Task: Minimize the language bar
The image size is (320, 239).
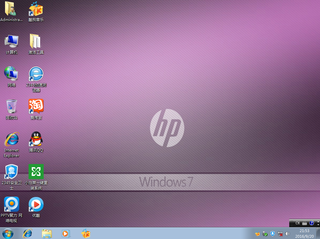Action: click(x=318, y=221)
